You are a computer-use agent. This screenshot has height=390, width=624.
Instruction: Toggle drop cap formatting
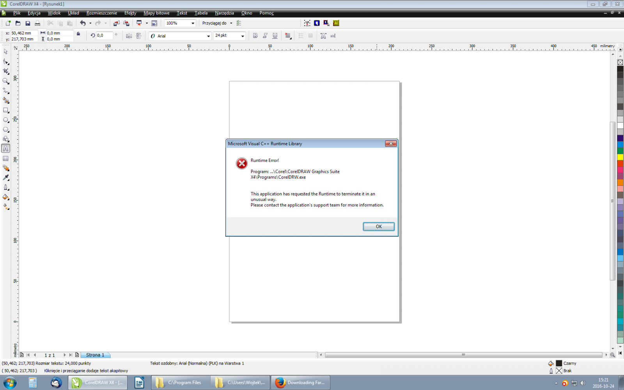click(x=310, y=36)
